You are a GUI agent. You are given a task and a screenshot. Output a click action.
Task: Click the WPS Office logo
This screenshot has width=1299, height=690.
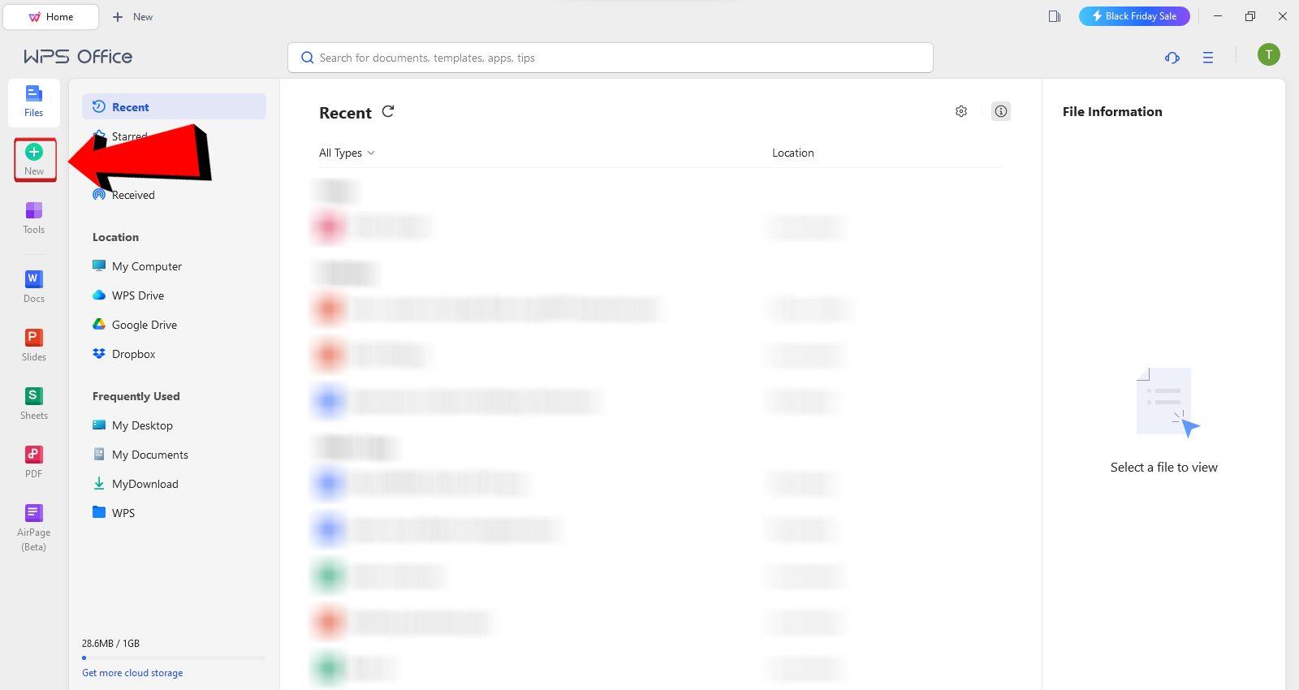78,56
